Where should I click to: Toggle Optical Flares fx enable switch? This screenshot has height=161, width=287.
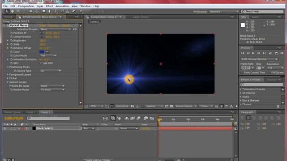(8, 25)
